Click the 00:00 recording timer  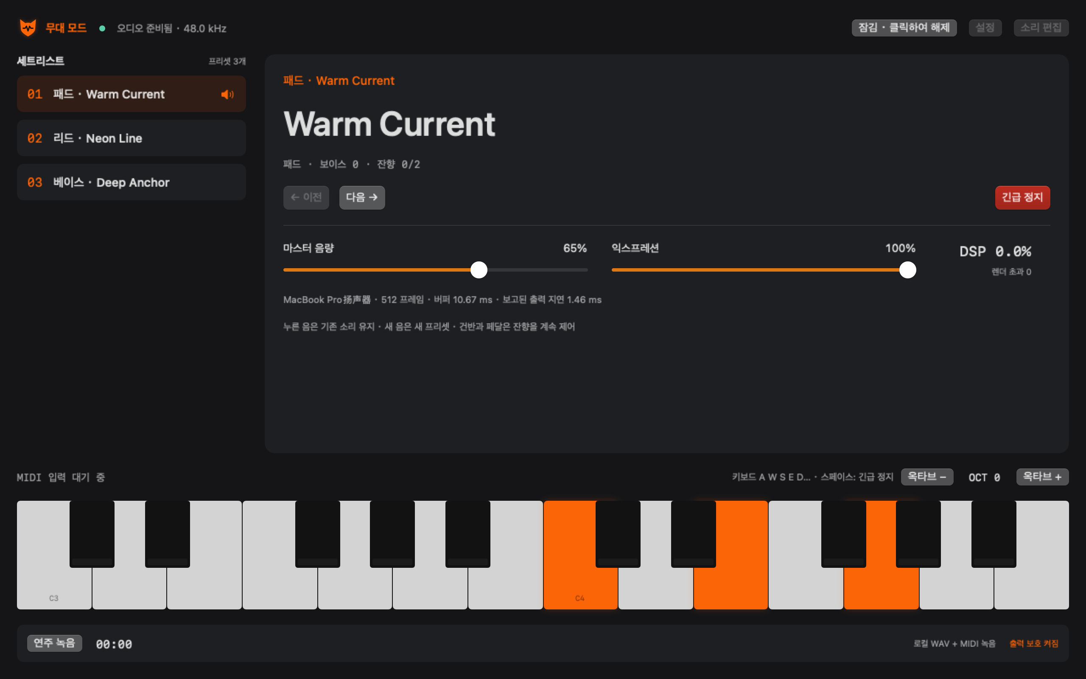click(x=114, y=644)
